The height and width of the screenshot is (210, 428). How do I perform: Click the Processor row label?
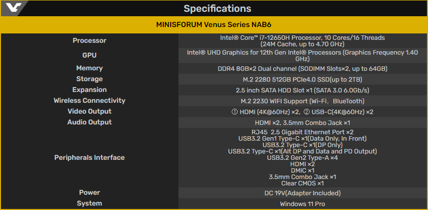pos(90,41)
